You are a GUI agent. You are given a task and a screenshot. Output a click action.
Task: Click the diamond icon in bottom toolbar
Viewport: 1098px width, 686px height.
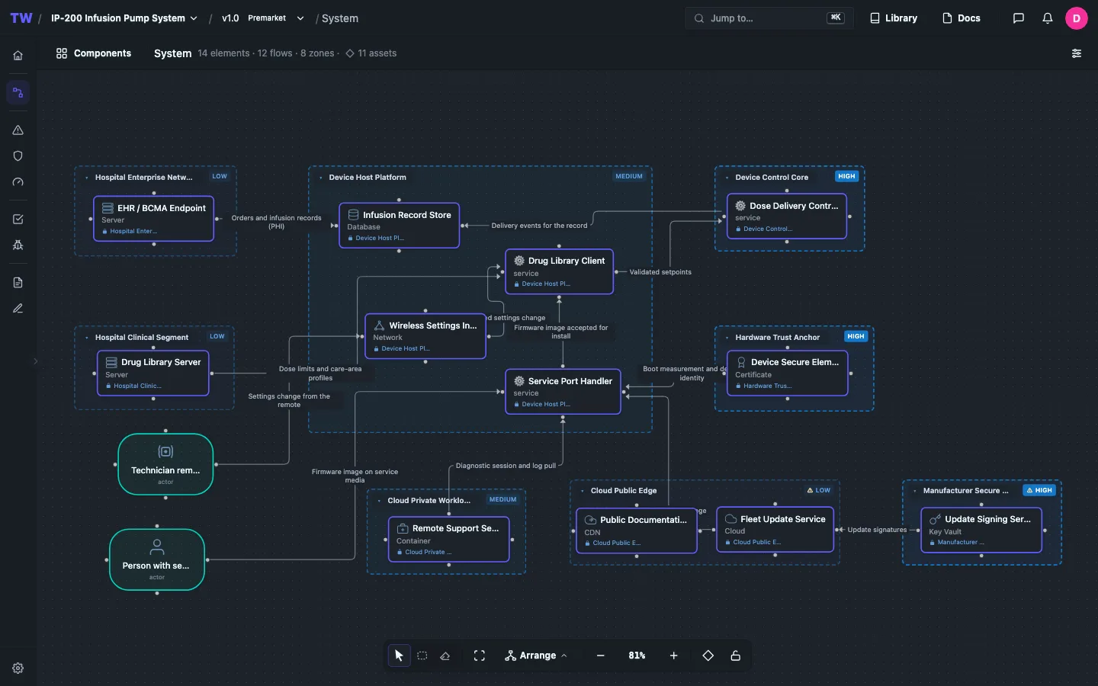pyautogui.click(x=708, y=656)
